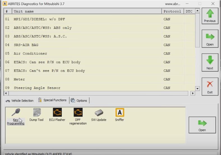Exit the diagnostics with red X button
221x155 pixels.
(210, 86)
